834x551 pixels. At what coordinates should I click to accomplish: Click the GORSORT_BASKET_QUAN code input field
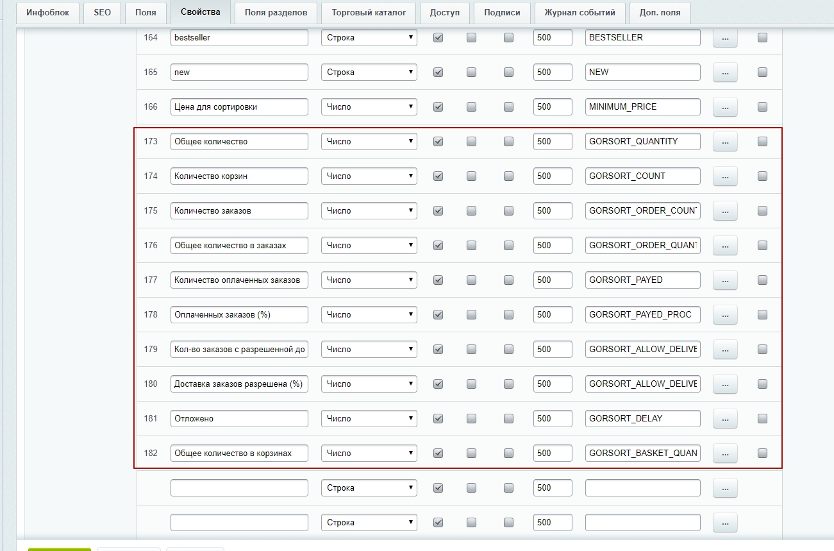[x=642, y=454]
